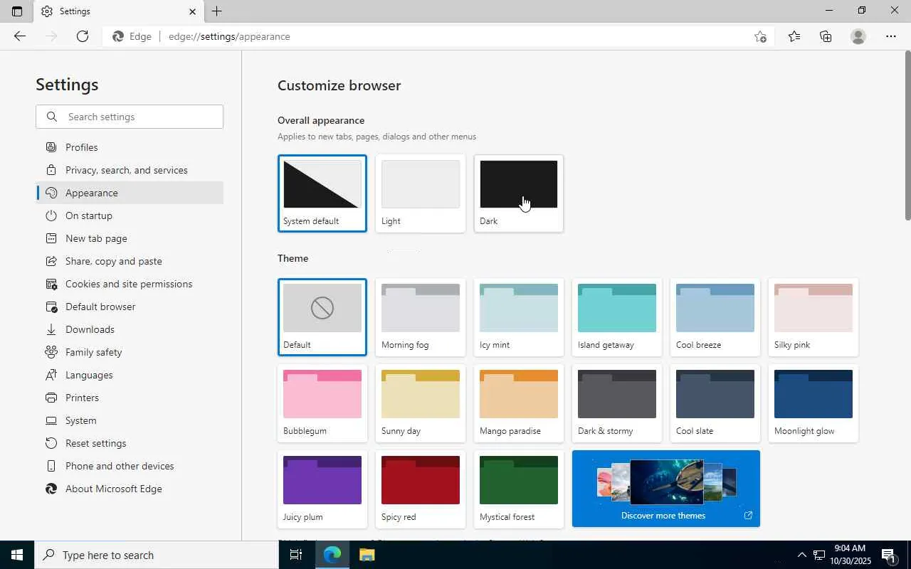This screenshot has width=911, height=569.
Task: Click the profile avatar icon
Action: coord(858,36)
